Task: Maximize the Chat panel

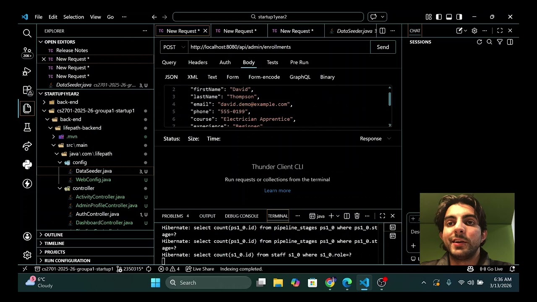Action: [500, 31]
